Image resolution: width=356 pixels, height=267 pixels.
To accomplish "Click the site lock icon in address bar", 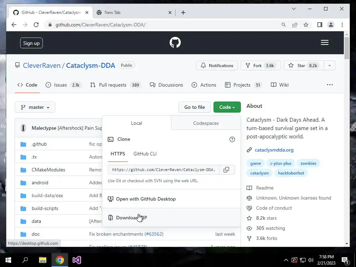I will [x=50, y=25].
